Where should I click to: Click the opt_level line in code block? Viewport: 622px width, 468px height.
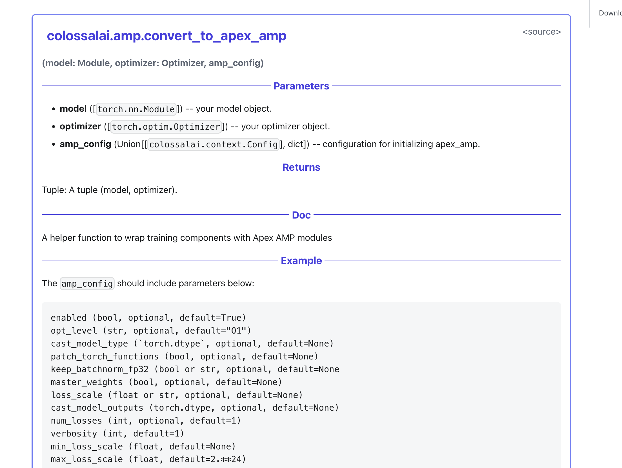(x=151, y=331)
